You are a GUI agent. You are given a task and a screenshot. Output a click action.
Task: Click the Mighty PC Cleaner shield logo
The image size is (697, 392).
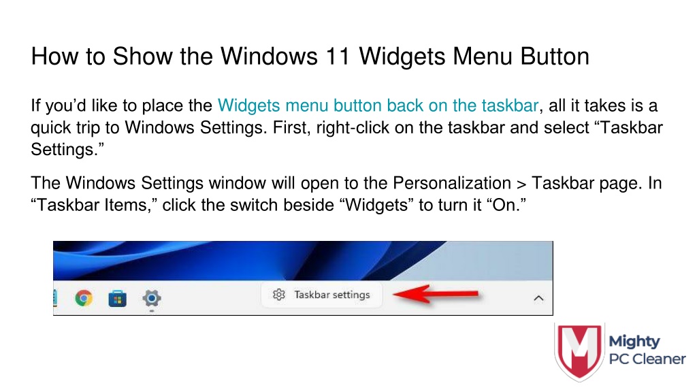tap(579, 353)
